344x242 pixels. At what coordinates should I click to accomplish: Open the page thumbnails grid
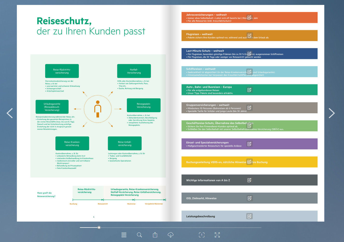pos(124,235)
